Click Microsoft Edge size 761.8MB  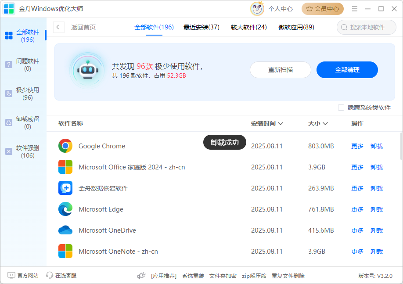321,209
